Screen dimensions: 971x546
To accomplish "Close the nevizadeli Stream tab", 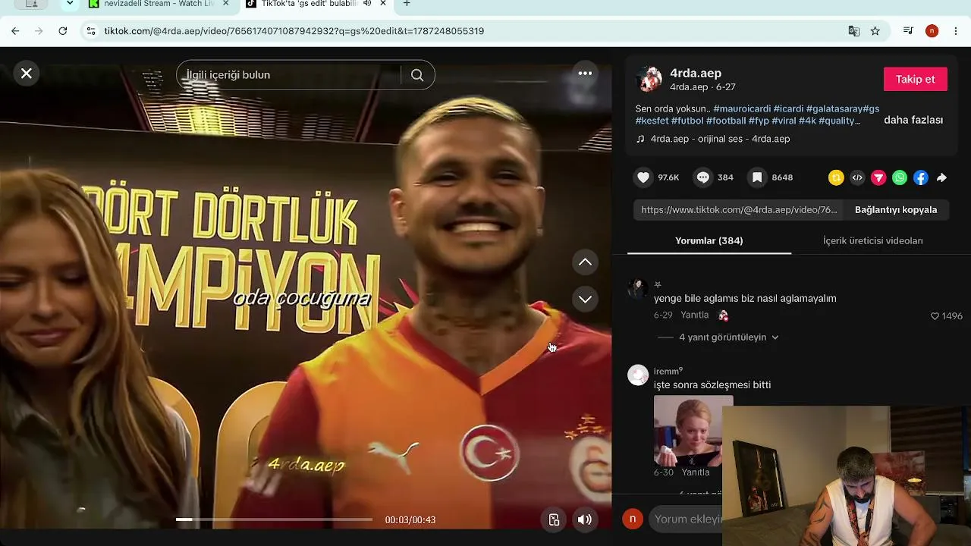I will point(227,4).
